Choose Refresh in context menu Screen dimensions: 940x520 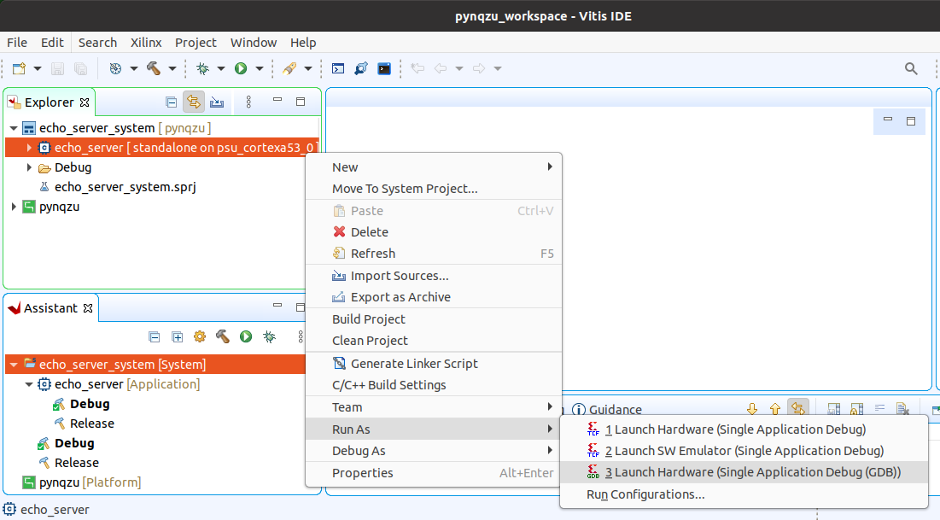434,254
